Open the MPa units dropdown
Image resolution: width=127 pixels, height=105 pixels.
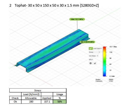pos(91,59)
